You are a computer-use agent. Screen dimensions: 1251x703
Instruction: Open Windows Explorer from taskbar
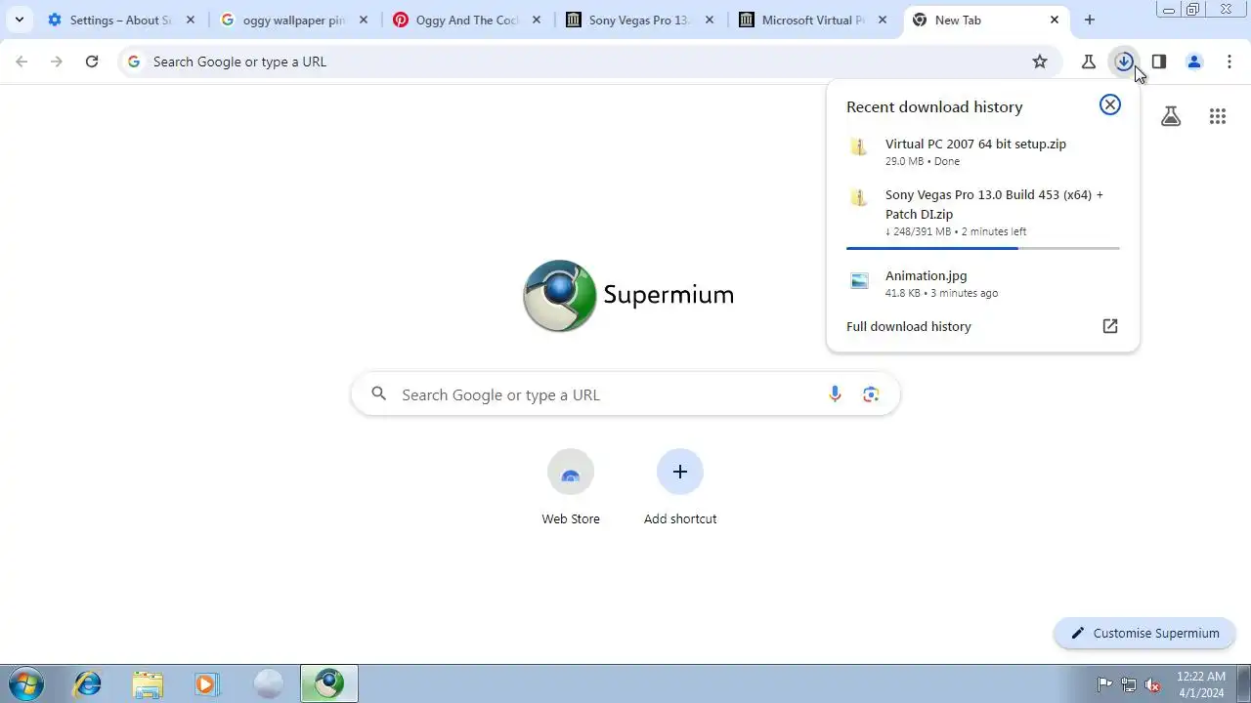point(148,683)
